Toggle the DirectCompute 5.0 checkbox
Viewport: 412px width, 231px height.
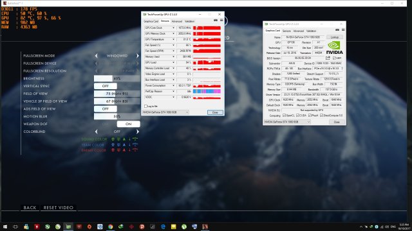coord(322,116)
